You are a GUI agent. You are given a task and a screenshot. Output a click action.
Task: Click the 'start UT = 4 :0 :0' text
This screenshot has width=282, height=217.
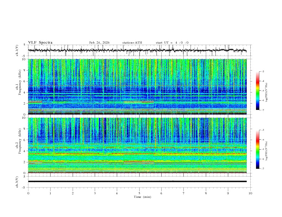tap(172, 43)
